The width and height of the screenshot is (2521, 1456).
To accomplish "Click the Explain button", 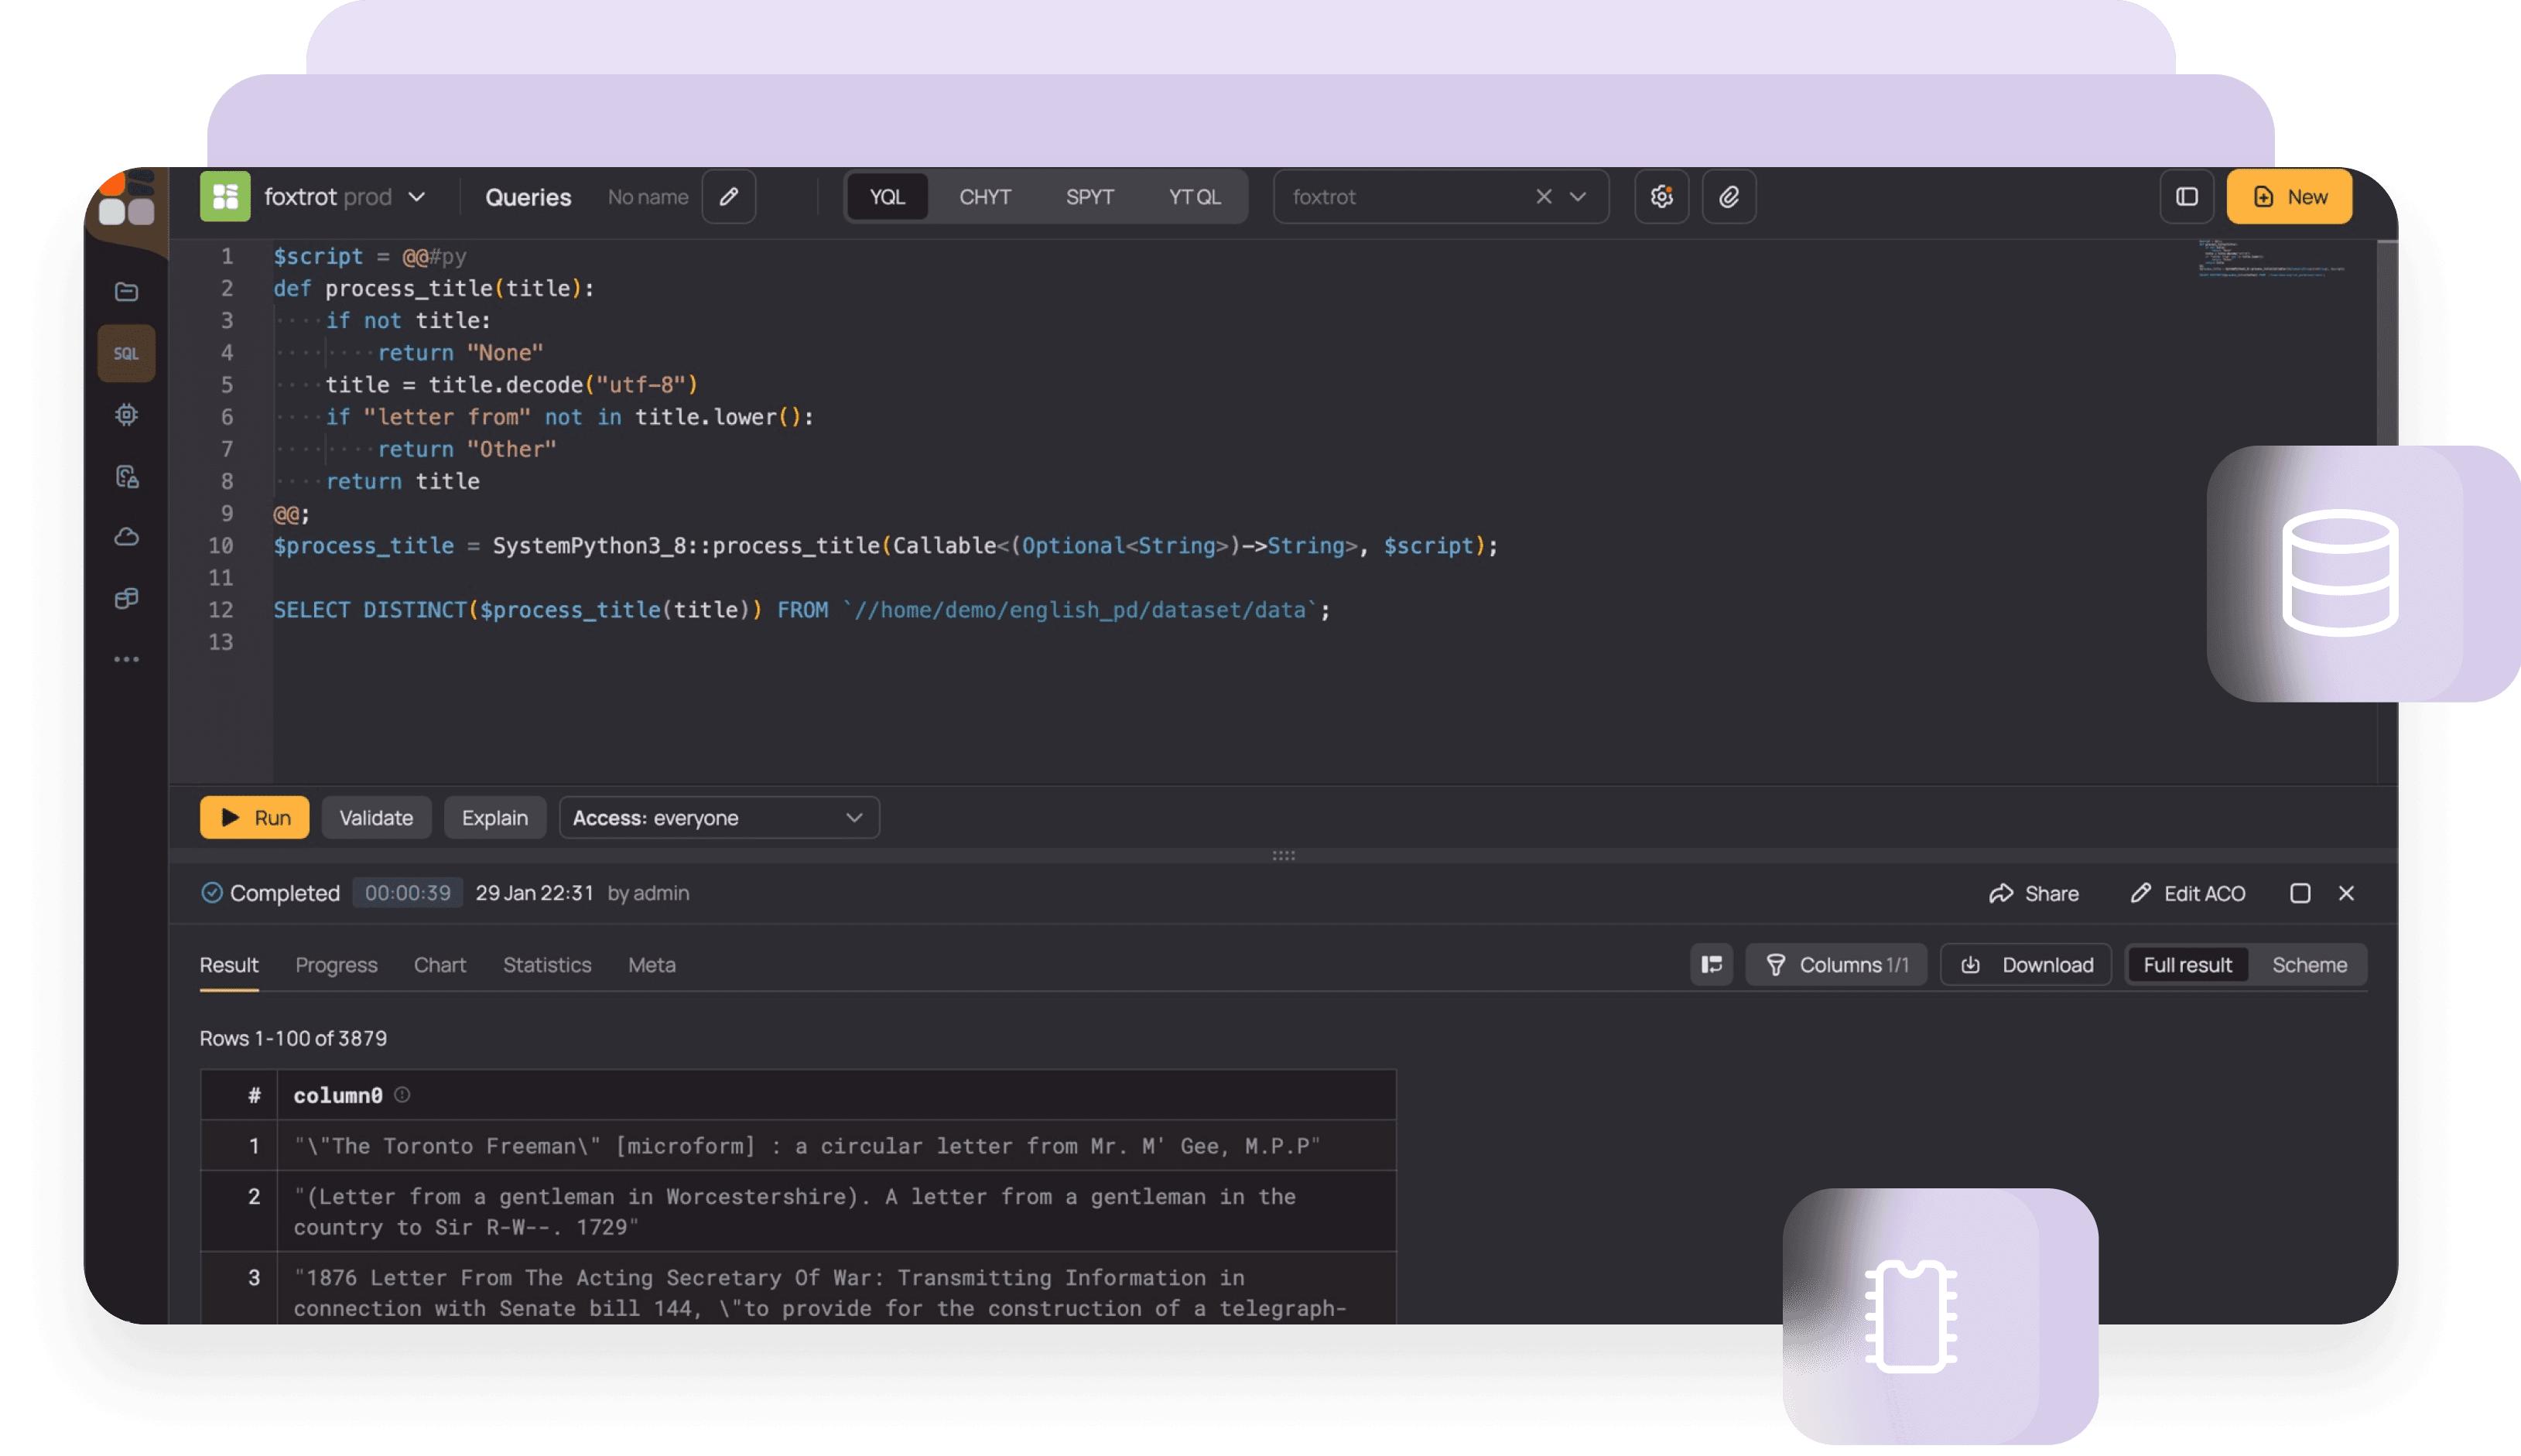I will [x=495, y=818].
